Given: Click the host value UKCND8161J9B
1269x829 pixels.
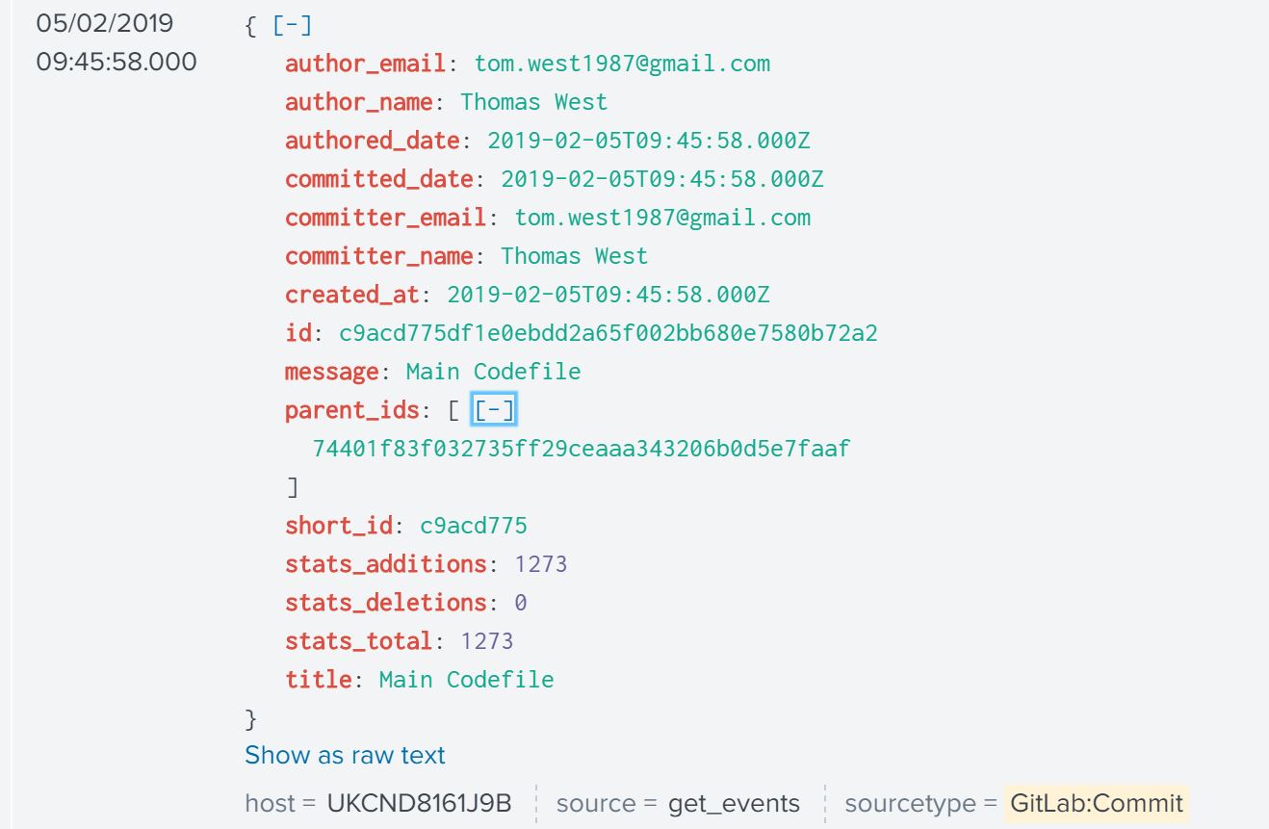Looking at the screenshot, I should point(419,803).
